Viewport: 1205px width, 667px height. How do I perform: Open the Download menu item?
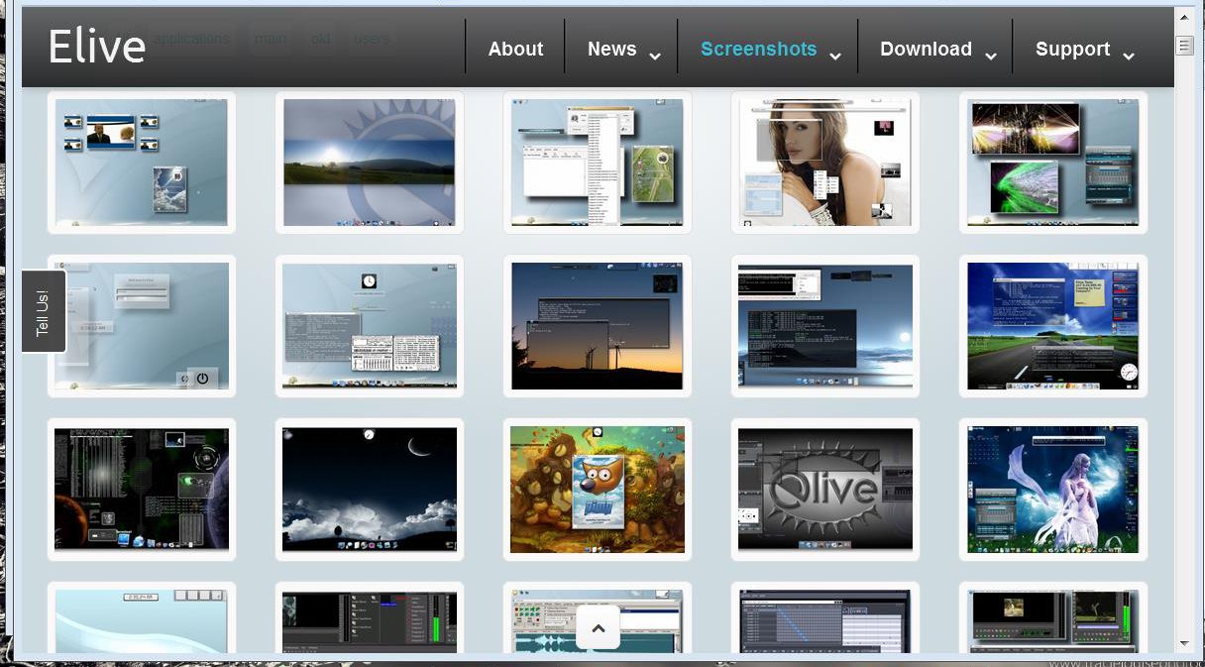[x=926, y=49]
